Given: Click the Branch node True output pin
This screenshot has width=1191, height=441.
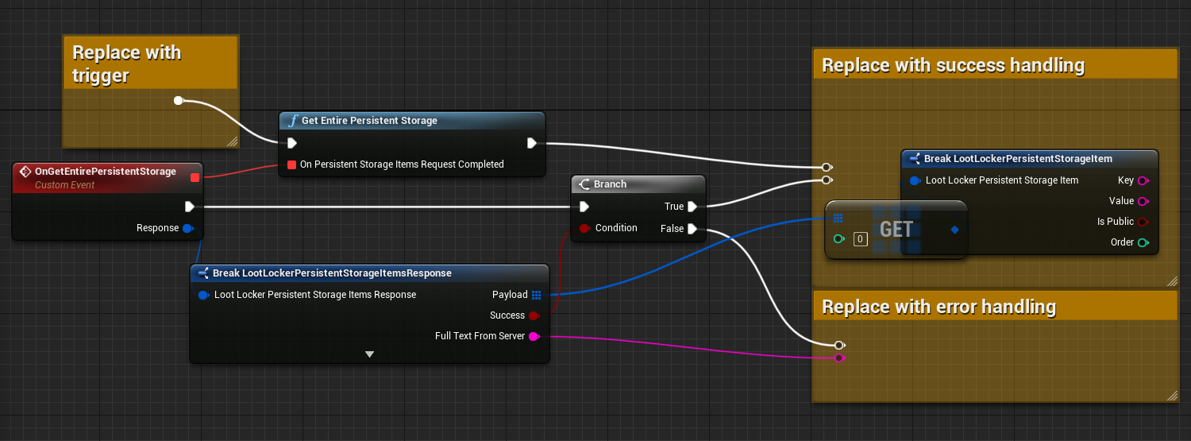Looking at the screenshot, I should point(692,207).
